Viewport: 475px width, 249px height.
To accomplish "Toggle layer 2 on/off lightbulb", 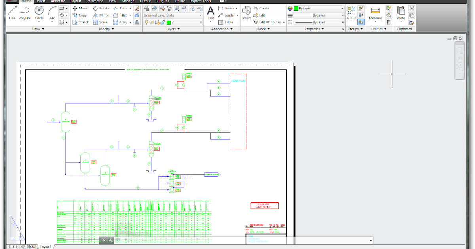I will [146, 22].
